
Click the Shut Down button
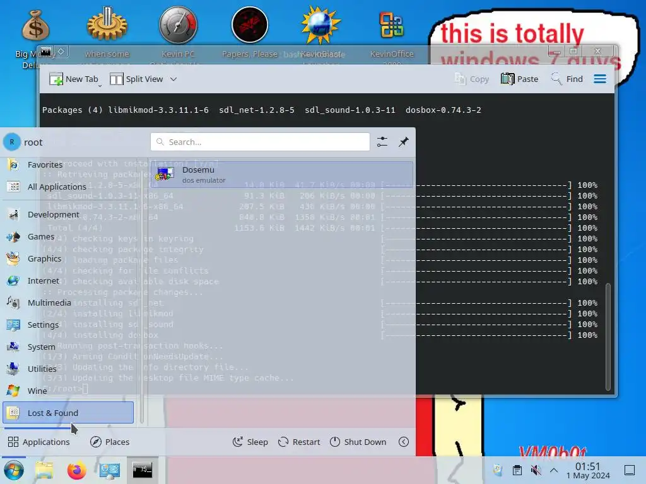pos(358,442)
